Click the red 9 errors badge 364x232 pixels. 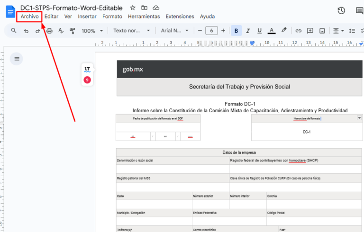(x=87, y=80)
